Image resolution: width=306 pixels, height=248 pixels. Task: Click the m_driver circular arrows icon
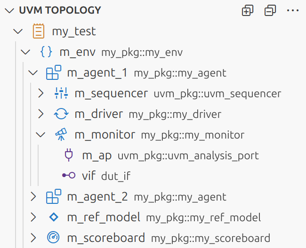61,114
